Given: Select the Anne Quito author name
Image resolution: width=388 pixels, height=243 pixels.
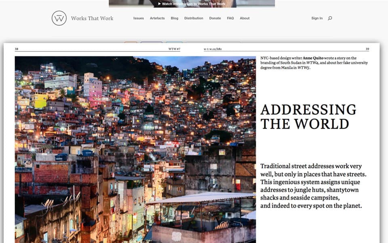Looking at the screenshot, I should coord(313,58).
